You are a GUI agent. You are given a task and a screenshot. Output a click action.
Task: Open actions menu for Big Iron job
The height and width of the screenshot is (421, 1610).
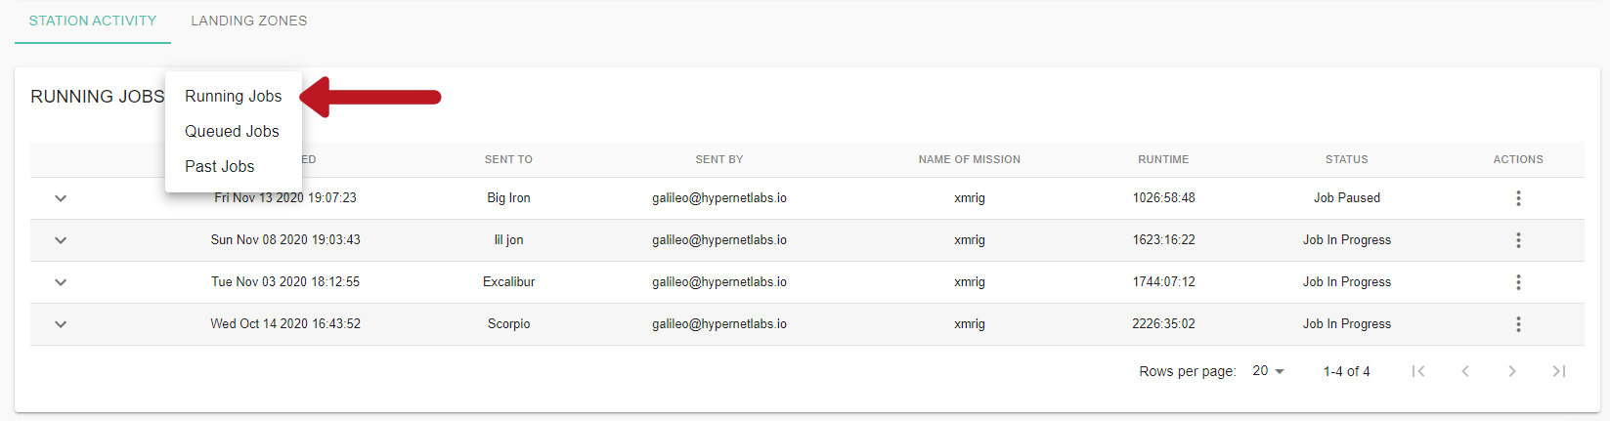pos(1518,198)
